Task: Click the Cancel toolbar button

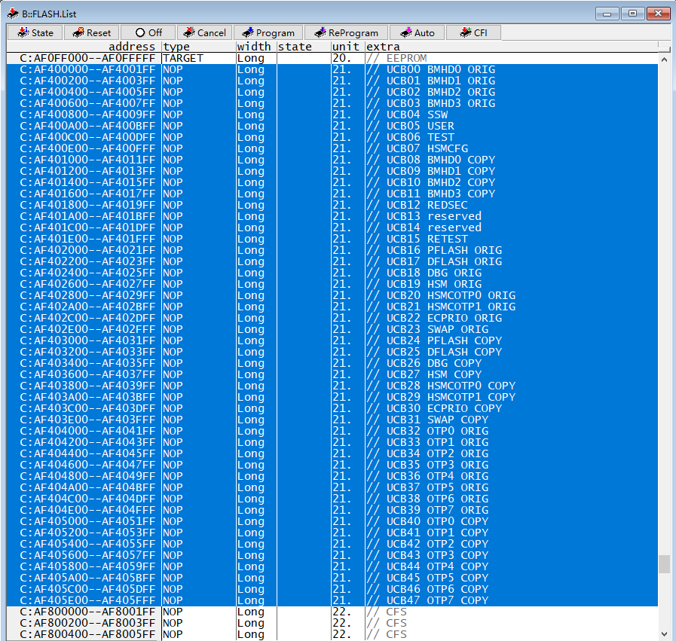Action: tap(205, 32)
